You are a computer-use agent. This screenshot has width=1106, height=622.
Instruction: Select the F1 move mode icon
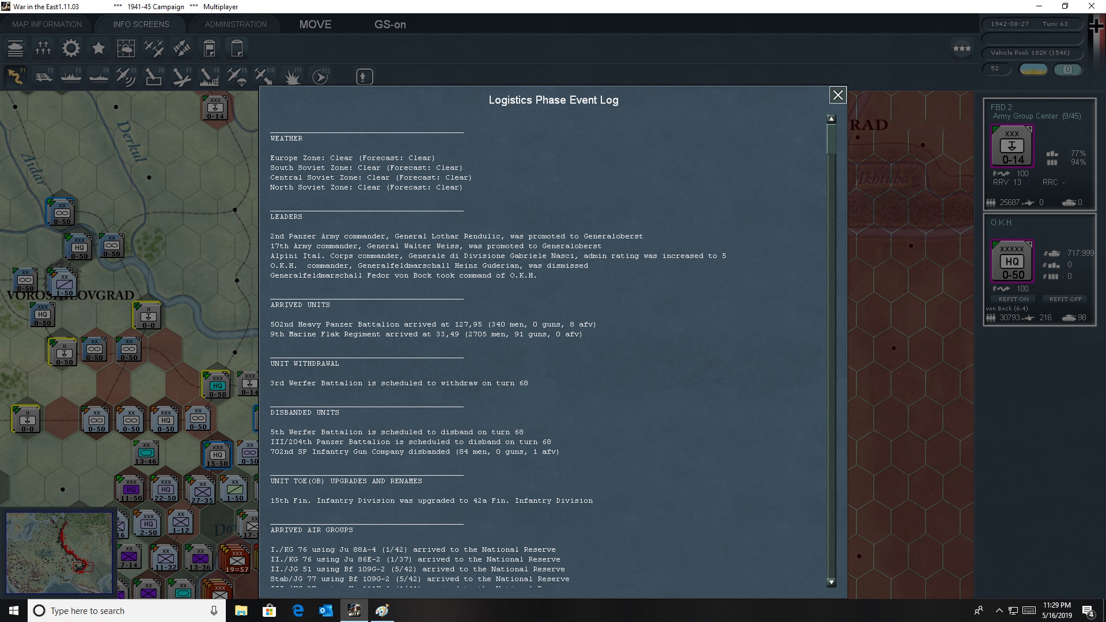[x=16, y=77]
